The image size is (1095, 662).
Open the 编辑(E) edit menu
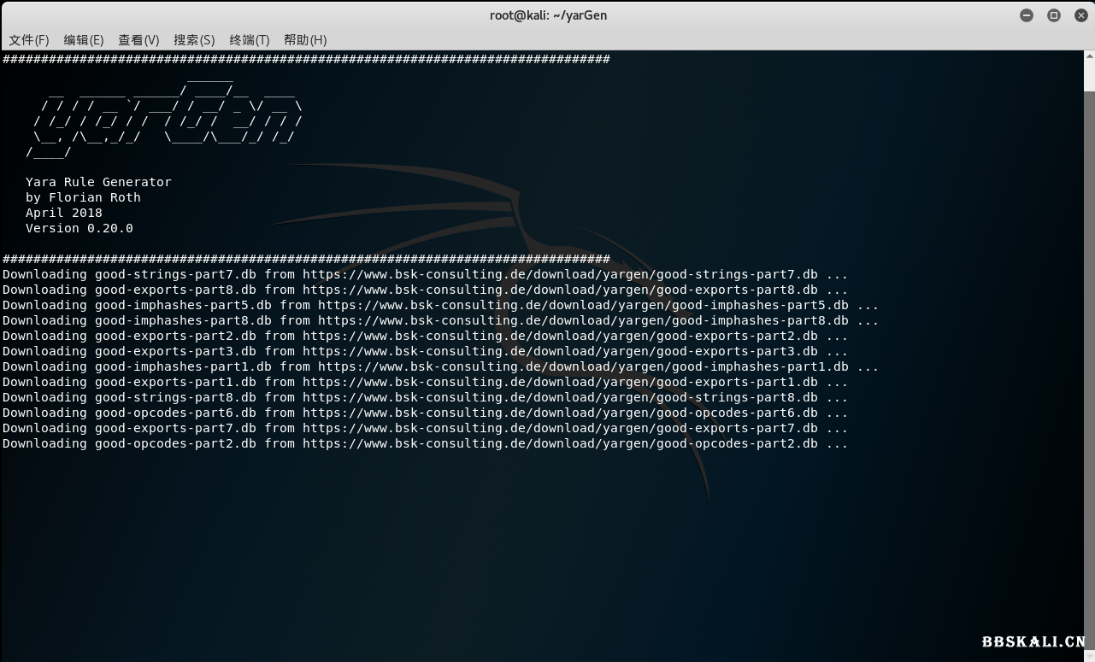84,40
